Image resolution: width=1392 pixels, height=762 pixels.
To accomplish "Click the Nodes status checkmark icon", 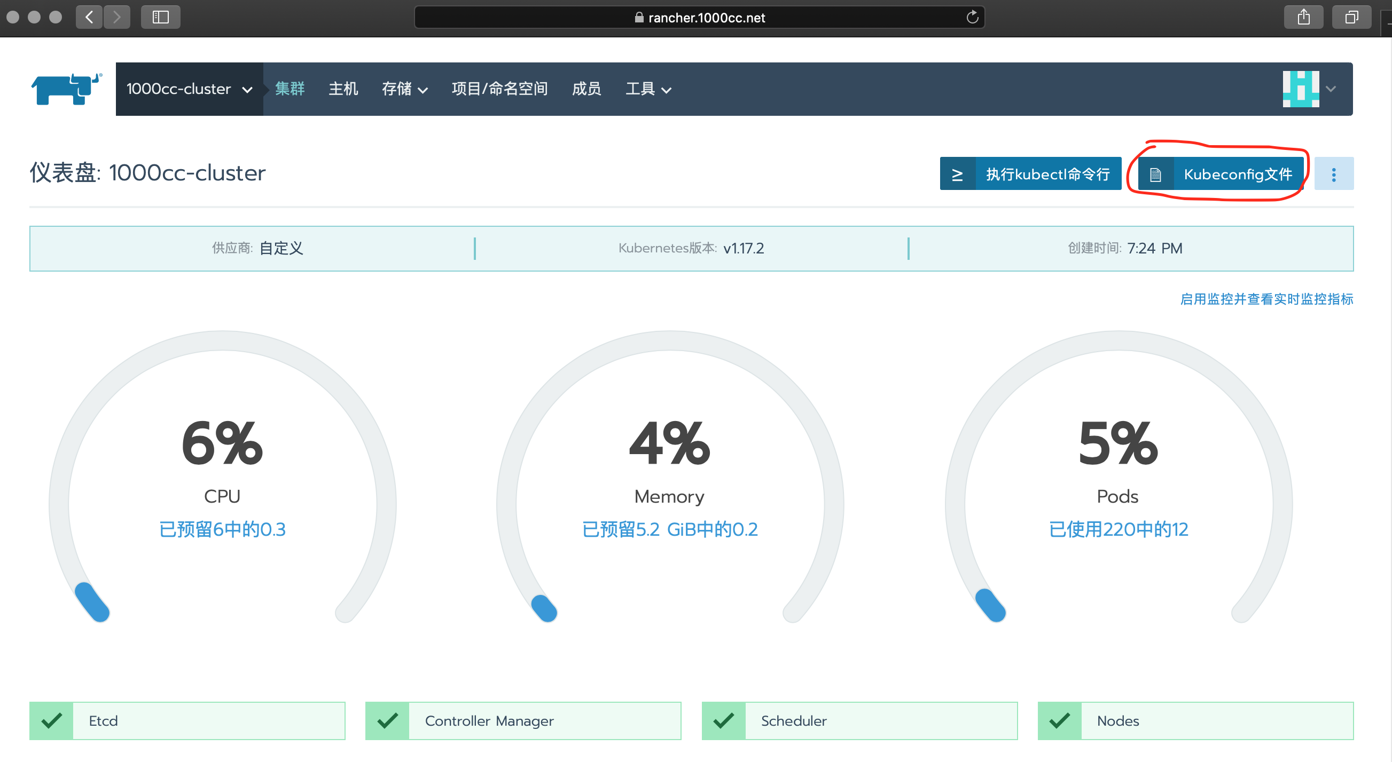I will coord(1060,720).
